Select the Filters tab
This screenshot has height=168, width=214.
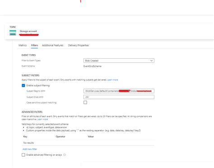point(34,45)
